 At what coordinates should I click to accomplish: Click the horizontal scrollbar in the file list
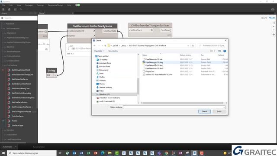pyautogui.click(x=183, y=103)
